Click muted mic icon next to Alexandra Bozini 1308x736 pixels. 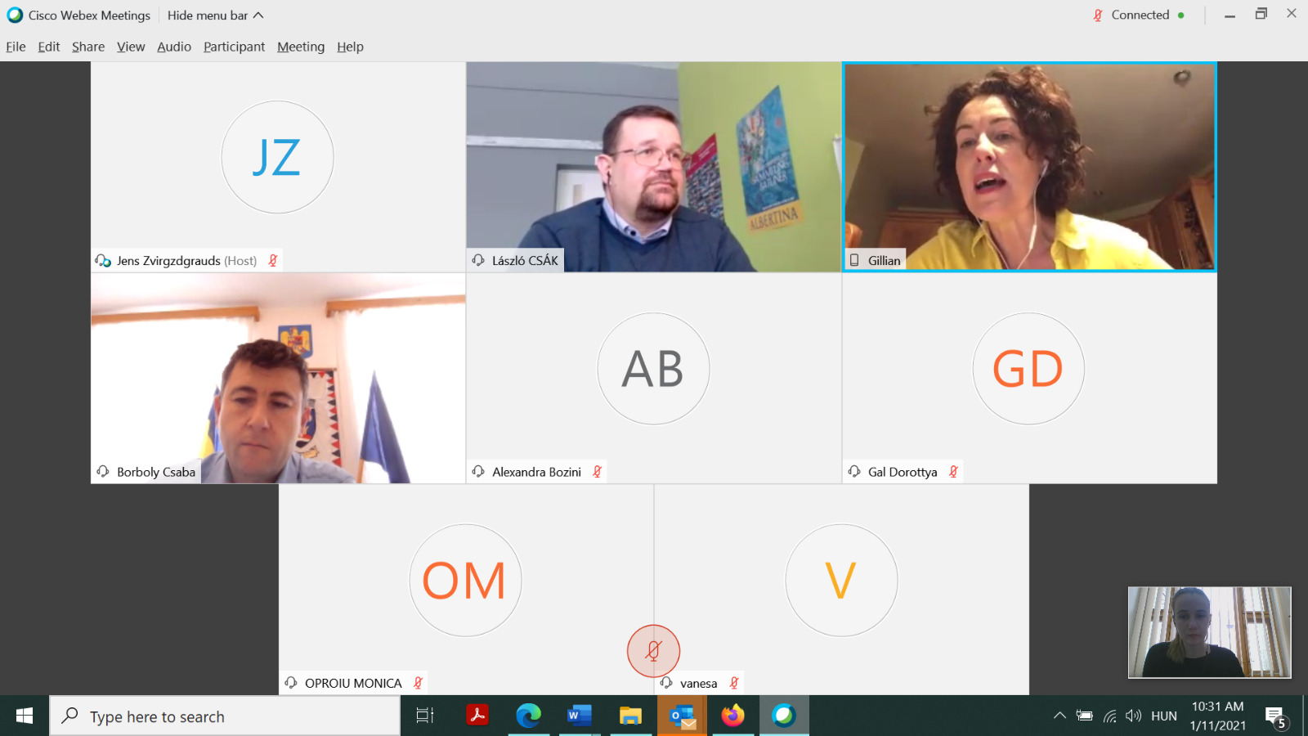click(x=598, y=472)
